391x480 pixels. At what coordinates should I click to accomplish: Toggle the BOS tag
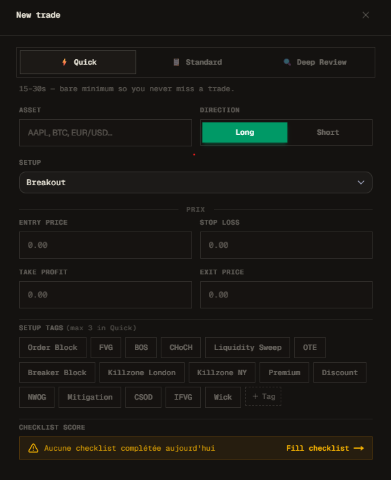pyautogui.click(x=141, y=347)
